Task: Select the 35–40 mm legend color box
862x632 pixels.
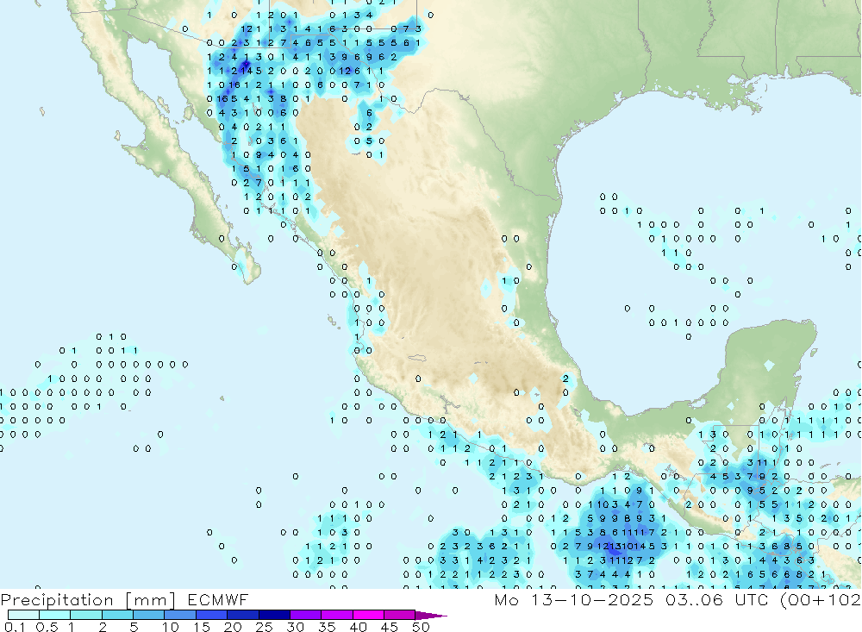Action: coord(336,615)
